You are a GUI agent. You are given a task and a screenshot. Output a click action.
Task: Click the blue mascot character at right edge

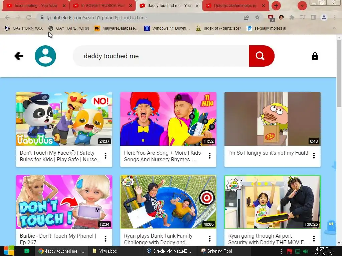(331, 227)
